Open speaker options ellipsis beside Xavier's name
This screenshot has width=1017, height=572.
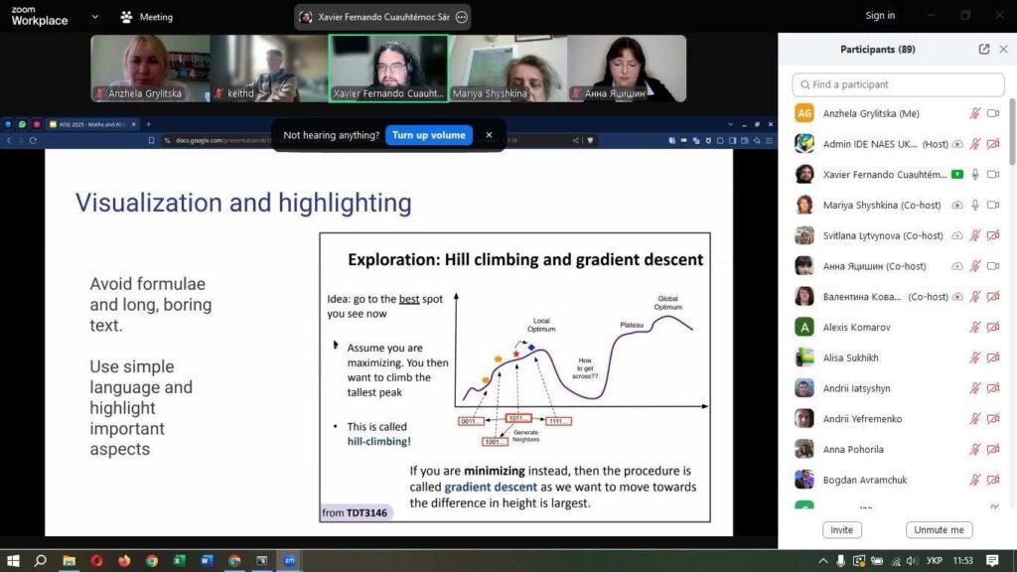[x=461, y=17]
